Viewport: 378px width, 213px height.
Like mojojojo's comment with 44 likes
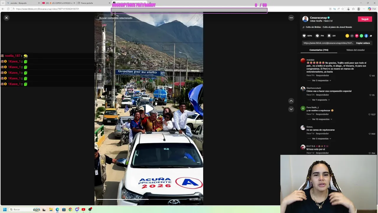370,76
